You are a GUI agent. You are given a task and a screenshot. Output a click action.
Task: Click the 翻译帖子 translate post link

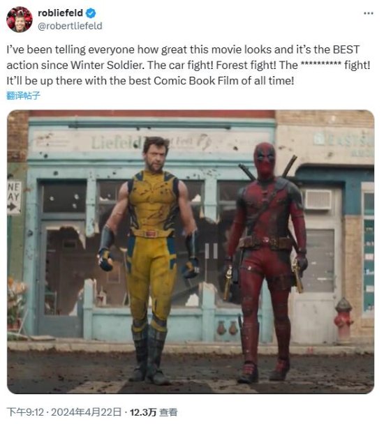pos(23,96)
